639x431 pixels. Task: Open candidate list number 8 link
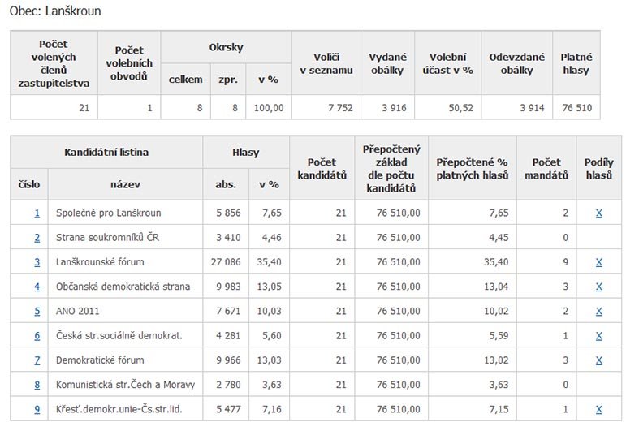pos(37,385)
